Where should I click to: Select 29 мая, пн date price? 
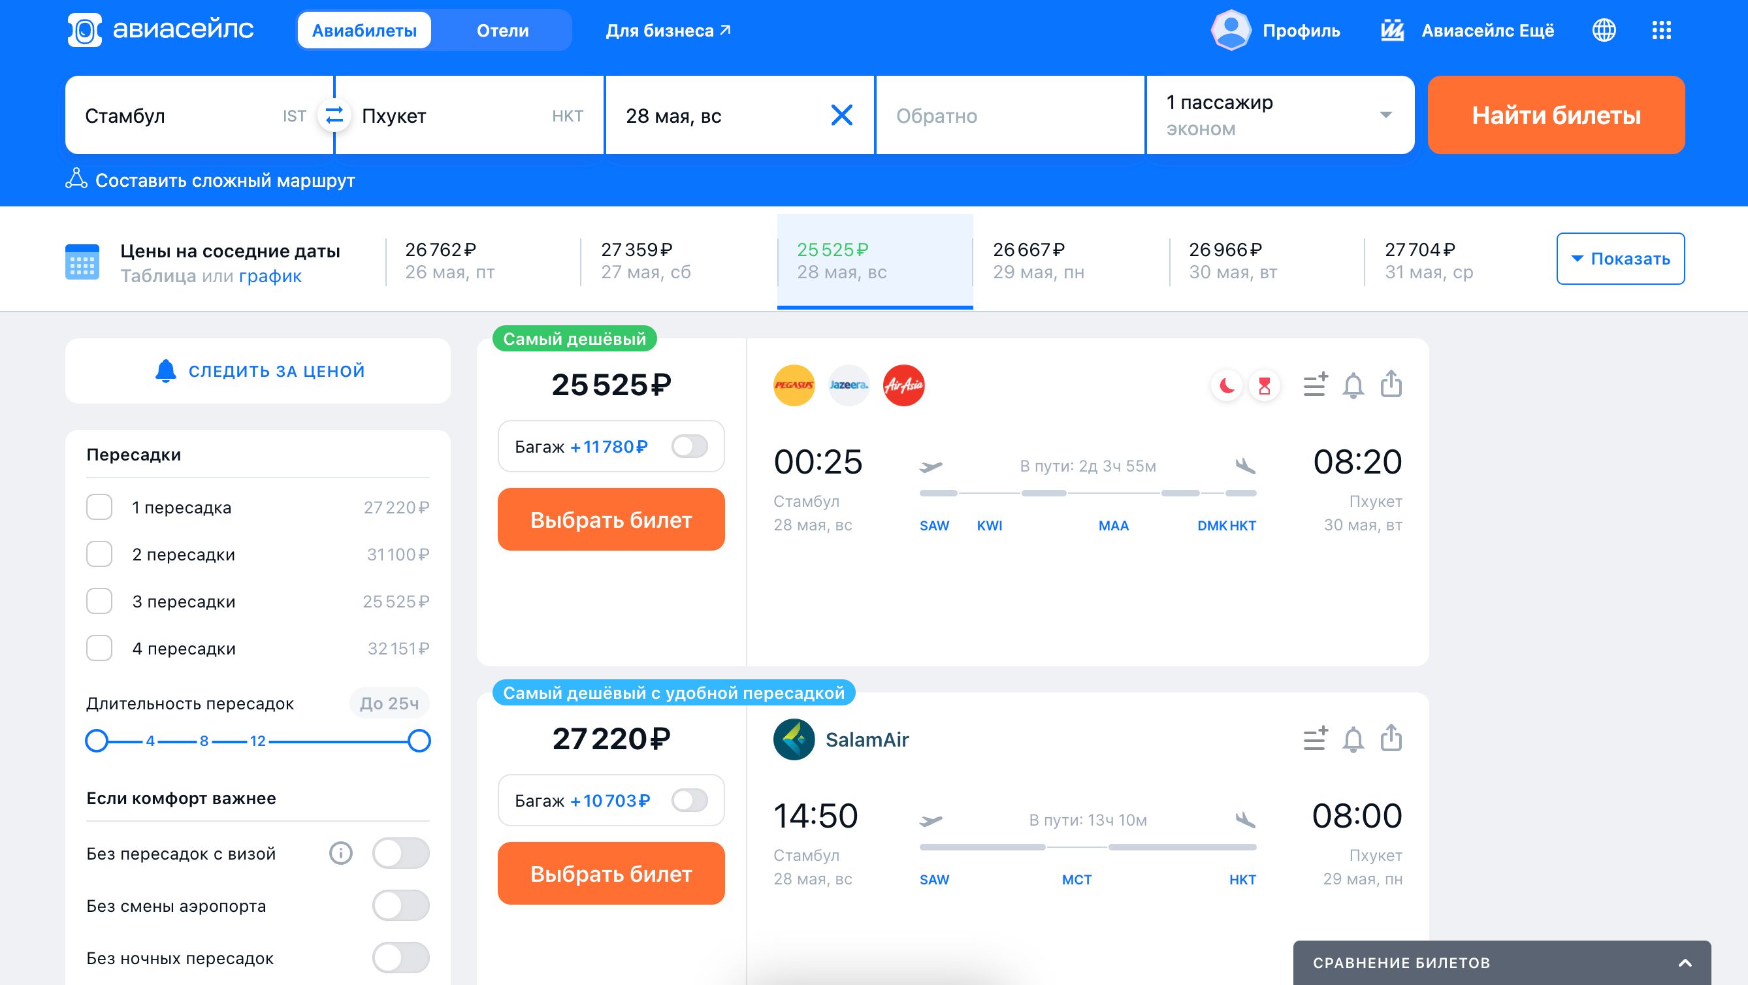1071,261
